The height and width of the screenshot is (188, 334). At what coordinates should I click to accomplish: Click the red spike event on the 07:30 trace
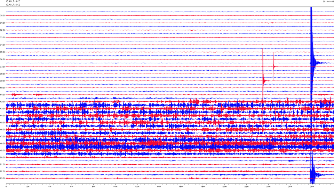[x=274, y=66]
